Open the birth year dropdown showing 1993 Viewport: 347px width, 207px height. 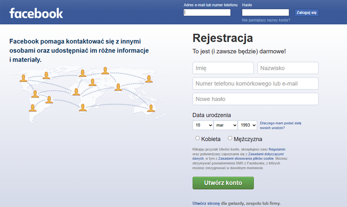pyautogui.click(x=247, y=125)
